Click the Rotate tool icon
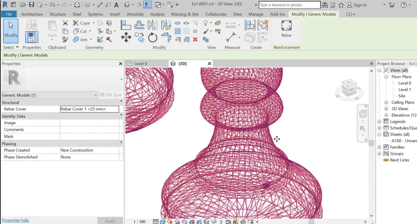The height and width of the screenshot is (224, 417). coord(152,38)
